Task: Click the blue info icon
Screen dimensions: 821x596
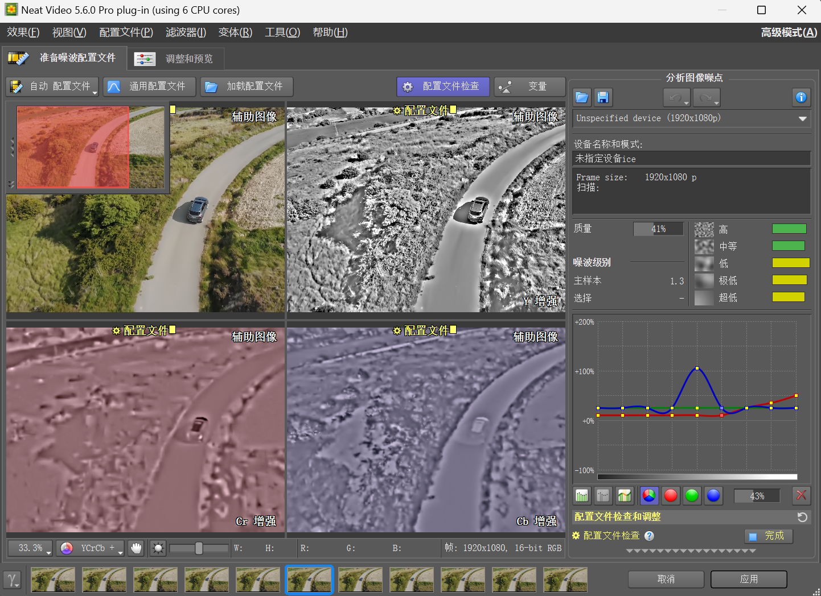Action: pyautogui.click(x=801, y=97)
